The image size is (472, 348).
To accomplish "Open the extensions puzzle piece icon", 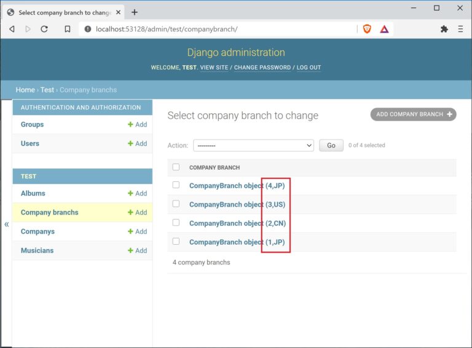I will pos(444,29).
